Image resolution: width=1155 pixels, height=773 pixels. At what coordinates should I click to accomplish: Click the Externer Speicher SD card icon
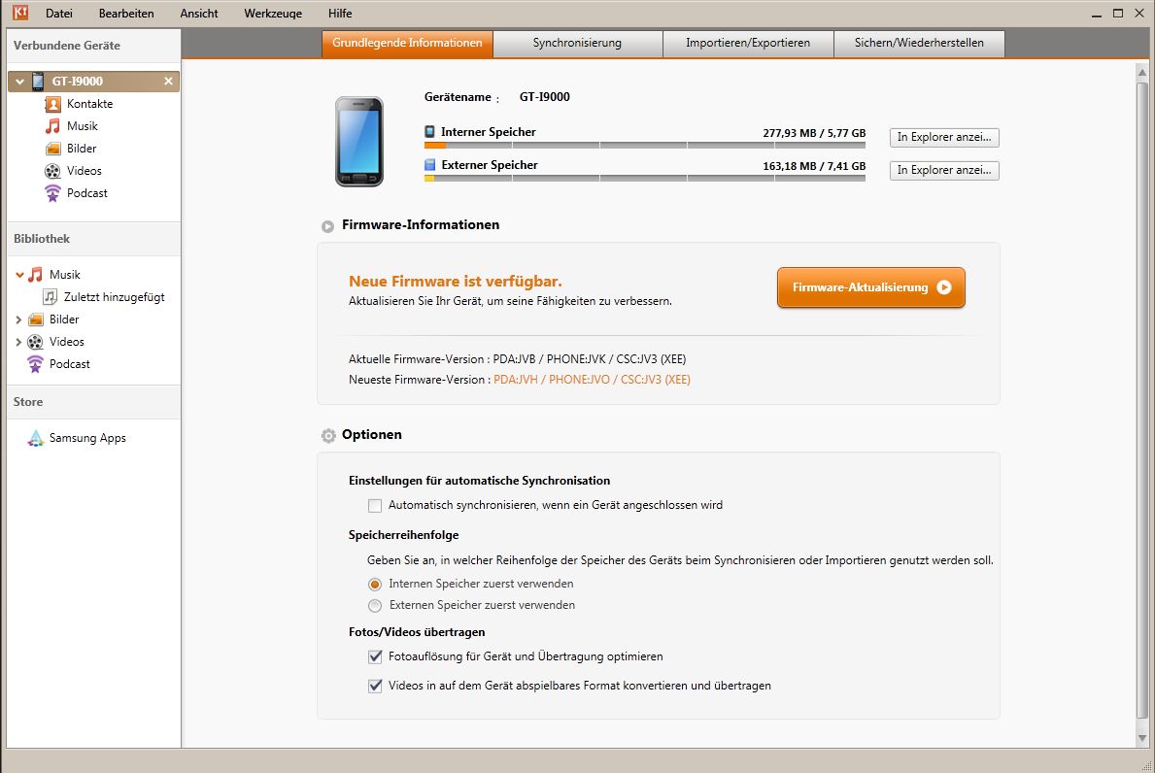pos(429,165)
